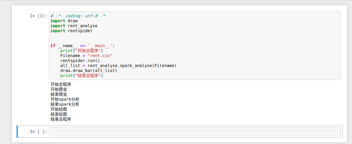
Task: Click the output line '结束绘图'
Action: click(x=59, y=114)
